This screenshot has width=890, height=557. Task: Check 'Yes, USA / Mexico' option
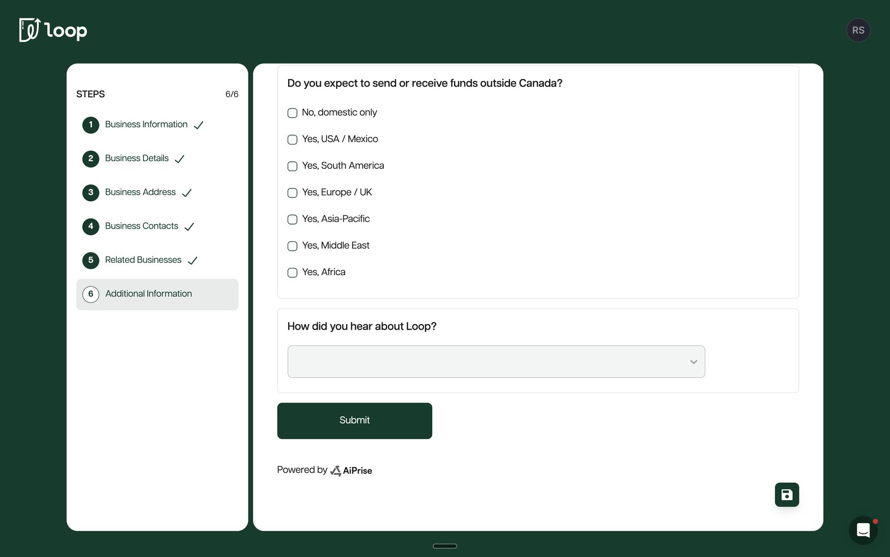click(x=292, y=140)
